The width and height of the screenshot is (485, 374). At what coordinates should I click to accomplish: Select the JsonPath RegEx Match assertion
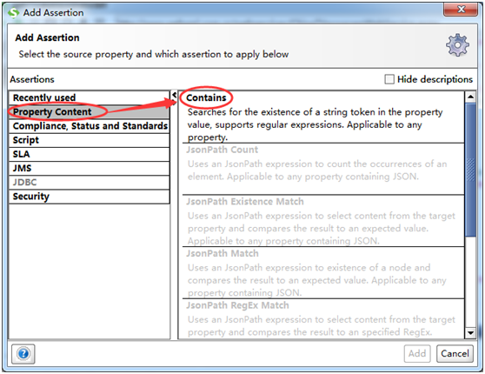pyautogui.click(x=323, y=319)
